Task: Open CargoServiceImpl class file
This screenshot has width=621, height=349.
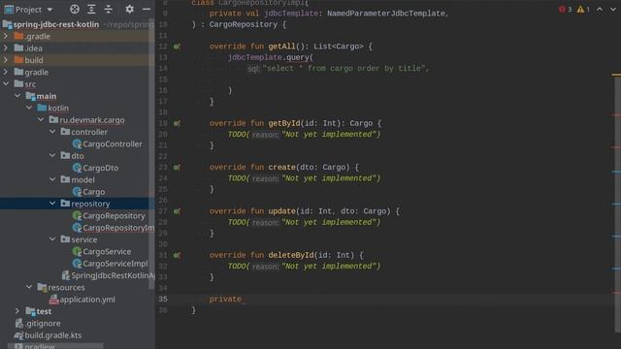Action: point(115,264)
